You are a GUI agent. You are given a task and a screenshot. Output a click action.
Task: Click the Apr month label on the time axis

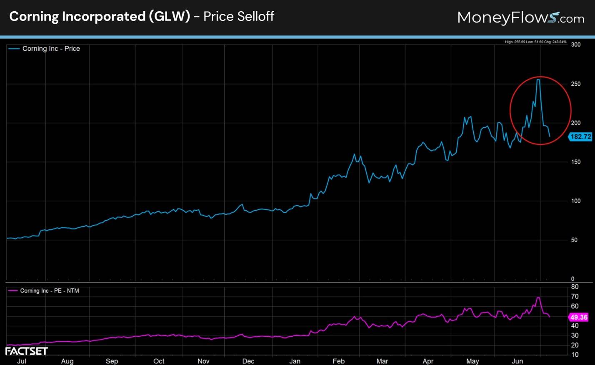(x=428, y=361)
